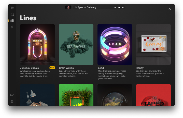The image size is (183, 118).
Task: Select the Jukebox Vocals title
Action: point(30,68)
